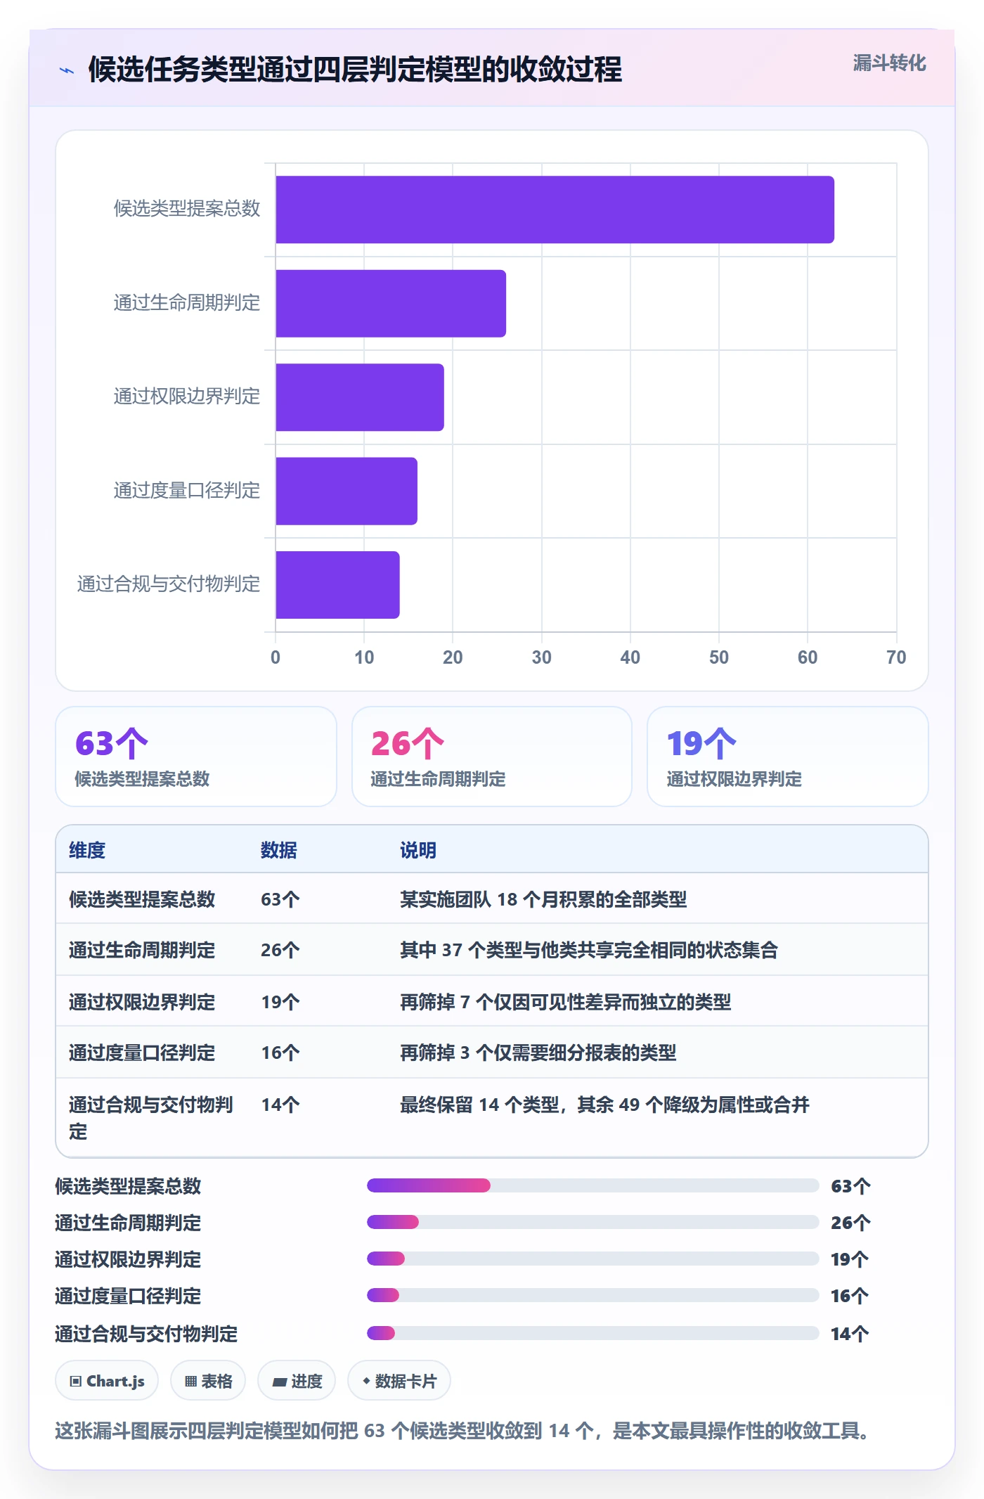Click the table cell starting with 最终保留 14 个类型

605,1105
